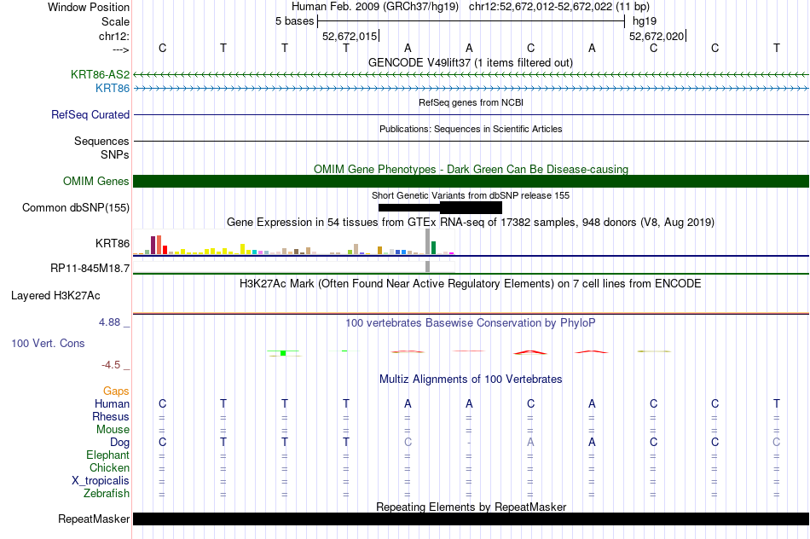Image resolution: width=810 pixels, height=539 pixels.
Task: Click the thicker black dbSNP variant block
Action: pos(471,208)
